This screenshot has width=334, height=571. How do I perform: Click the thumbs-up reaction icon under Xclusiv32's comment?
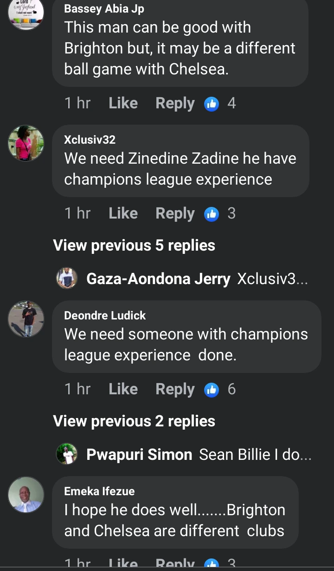pos(212,214)
